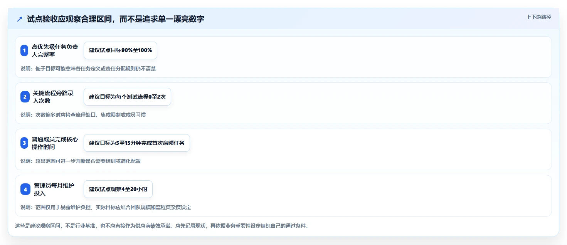
Task: Select heading 试点验收应观察合理区间
Action: pos(116,19)
